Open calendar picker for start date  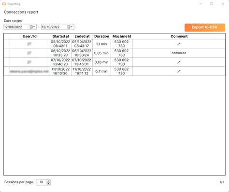32,27
